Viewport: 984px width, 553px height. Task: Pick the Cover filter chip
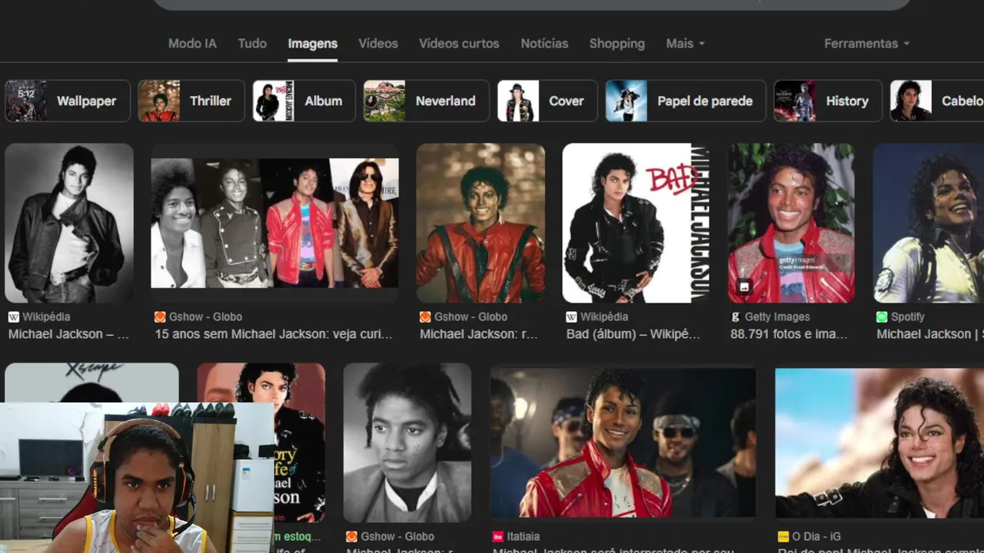click(547, 101)
